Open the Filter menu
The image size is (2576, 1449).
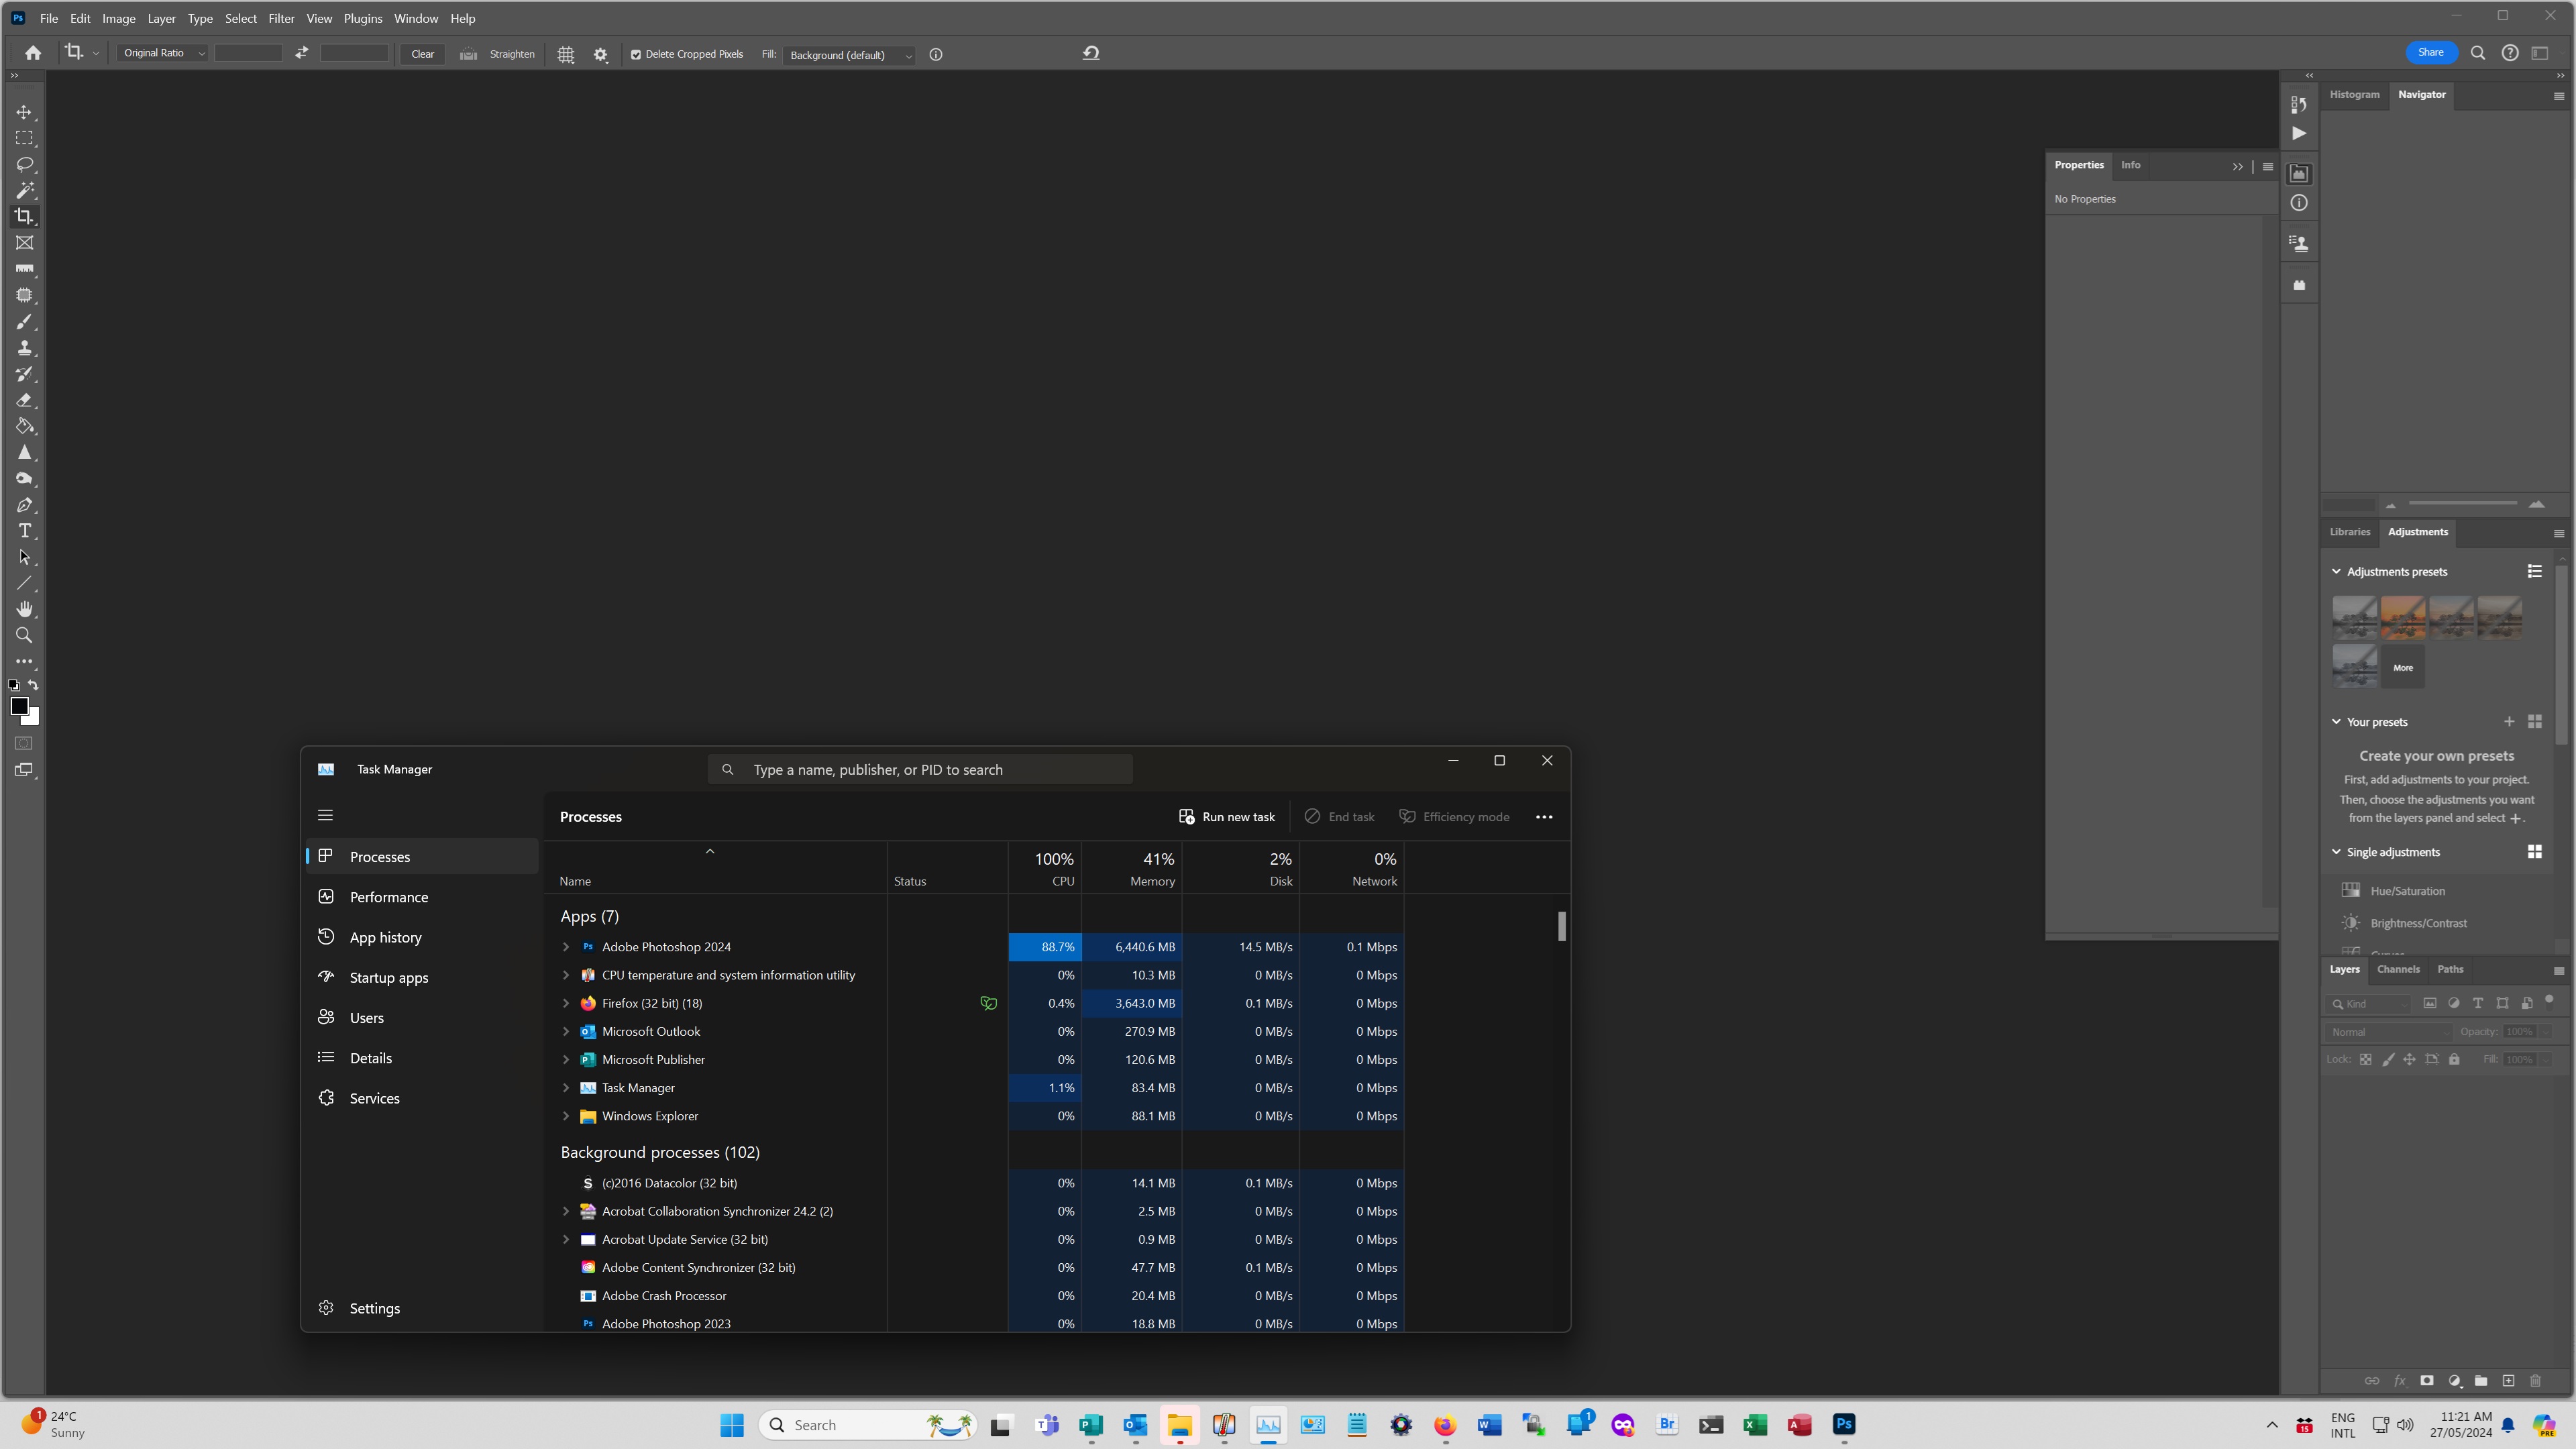(x=281, y=18)
